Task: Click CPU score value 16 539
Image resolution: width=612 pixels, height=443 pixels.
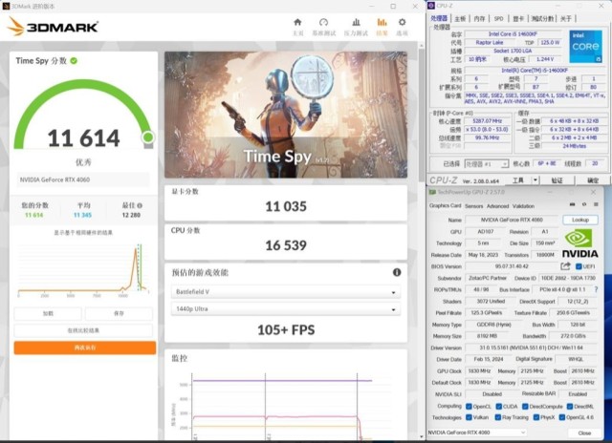Action: [x=286, y=245]
